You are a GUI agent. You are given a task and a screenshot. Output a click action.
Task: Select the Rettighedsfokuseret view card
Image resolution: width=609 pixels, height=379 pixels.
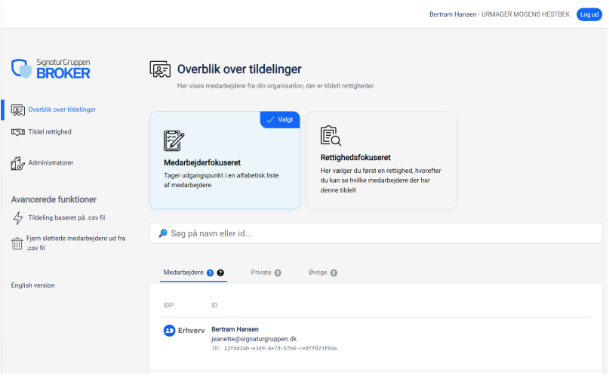coord(380,160)
